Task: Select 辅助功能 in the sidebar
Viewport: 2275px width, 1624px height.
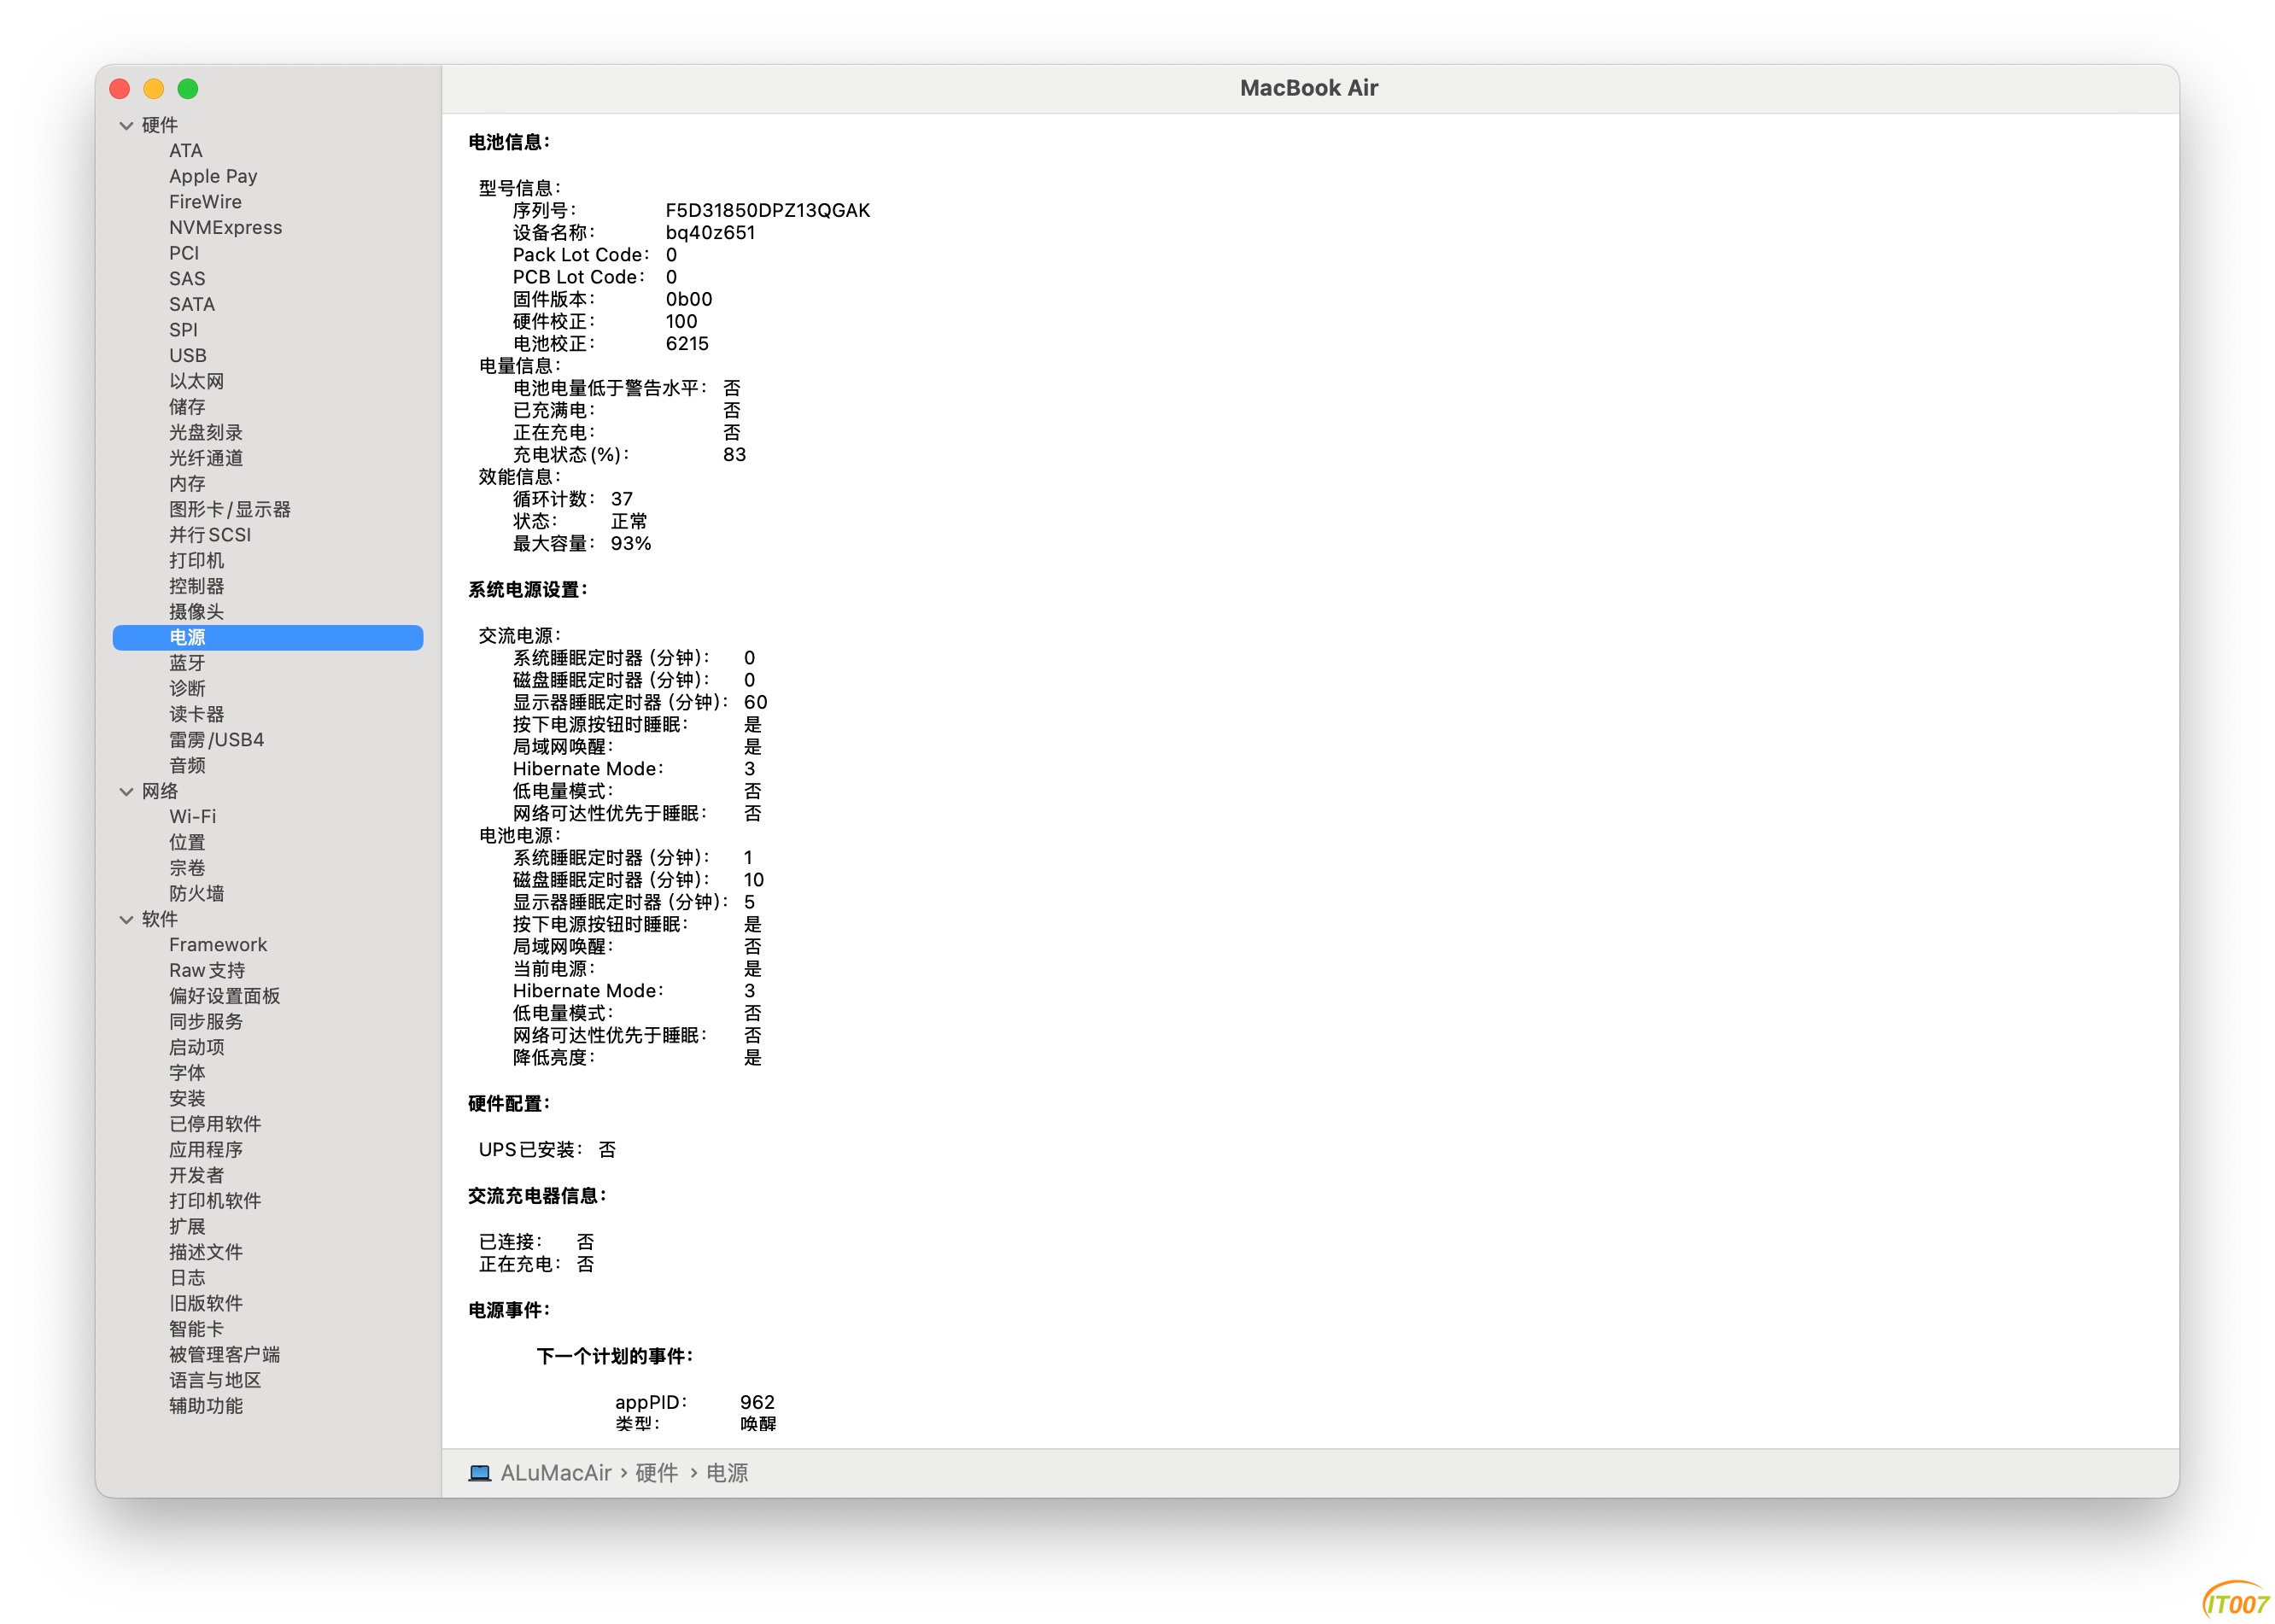Action: click(205, 1405)
